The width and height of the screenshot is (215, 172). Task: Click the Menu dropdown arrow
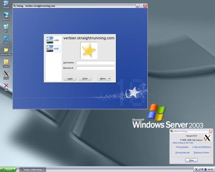(x=109, y=78)
